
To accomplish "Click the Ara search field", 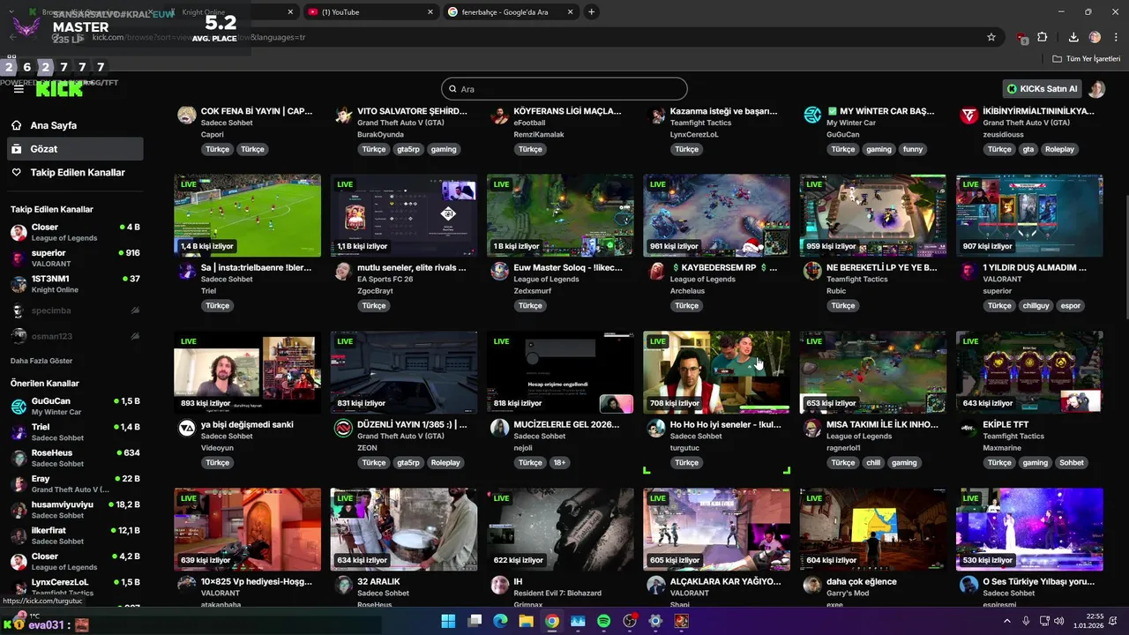I will pos(564,89).
